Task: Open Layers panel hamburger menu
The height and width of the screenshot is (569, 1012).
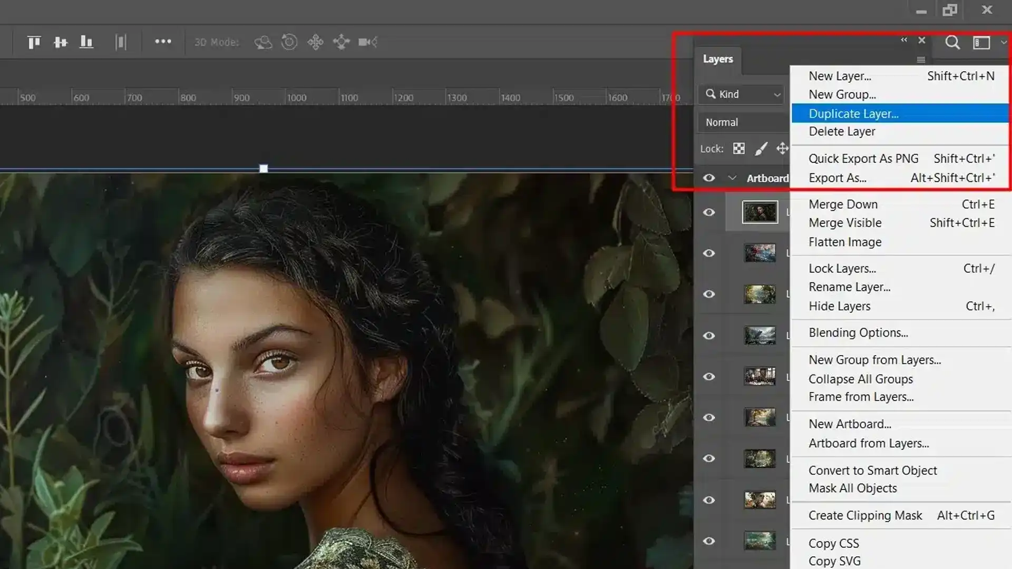Action: [921, 60]
